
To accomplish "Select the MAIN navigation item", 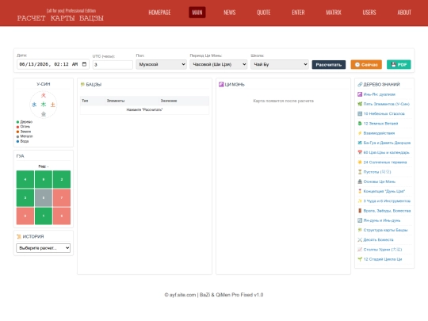I will [197, 13].
